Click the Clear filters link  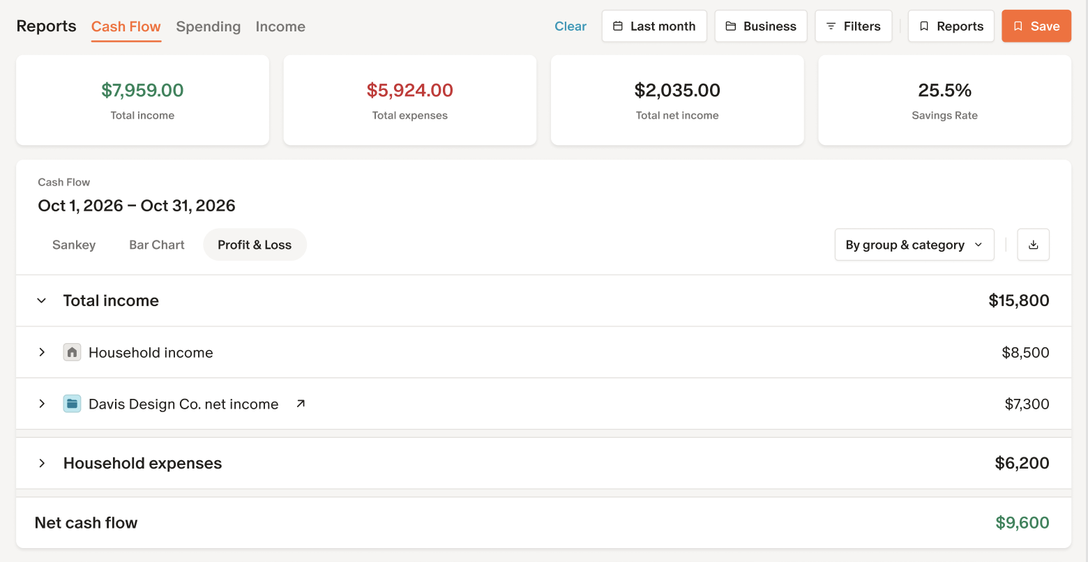[570, 26]
